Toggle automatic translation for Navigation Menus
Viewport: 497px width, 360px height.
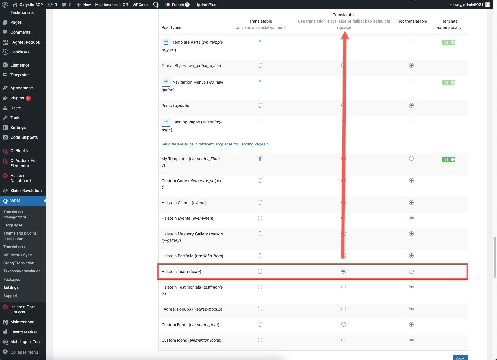click(448, 82)
